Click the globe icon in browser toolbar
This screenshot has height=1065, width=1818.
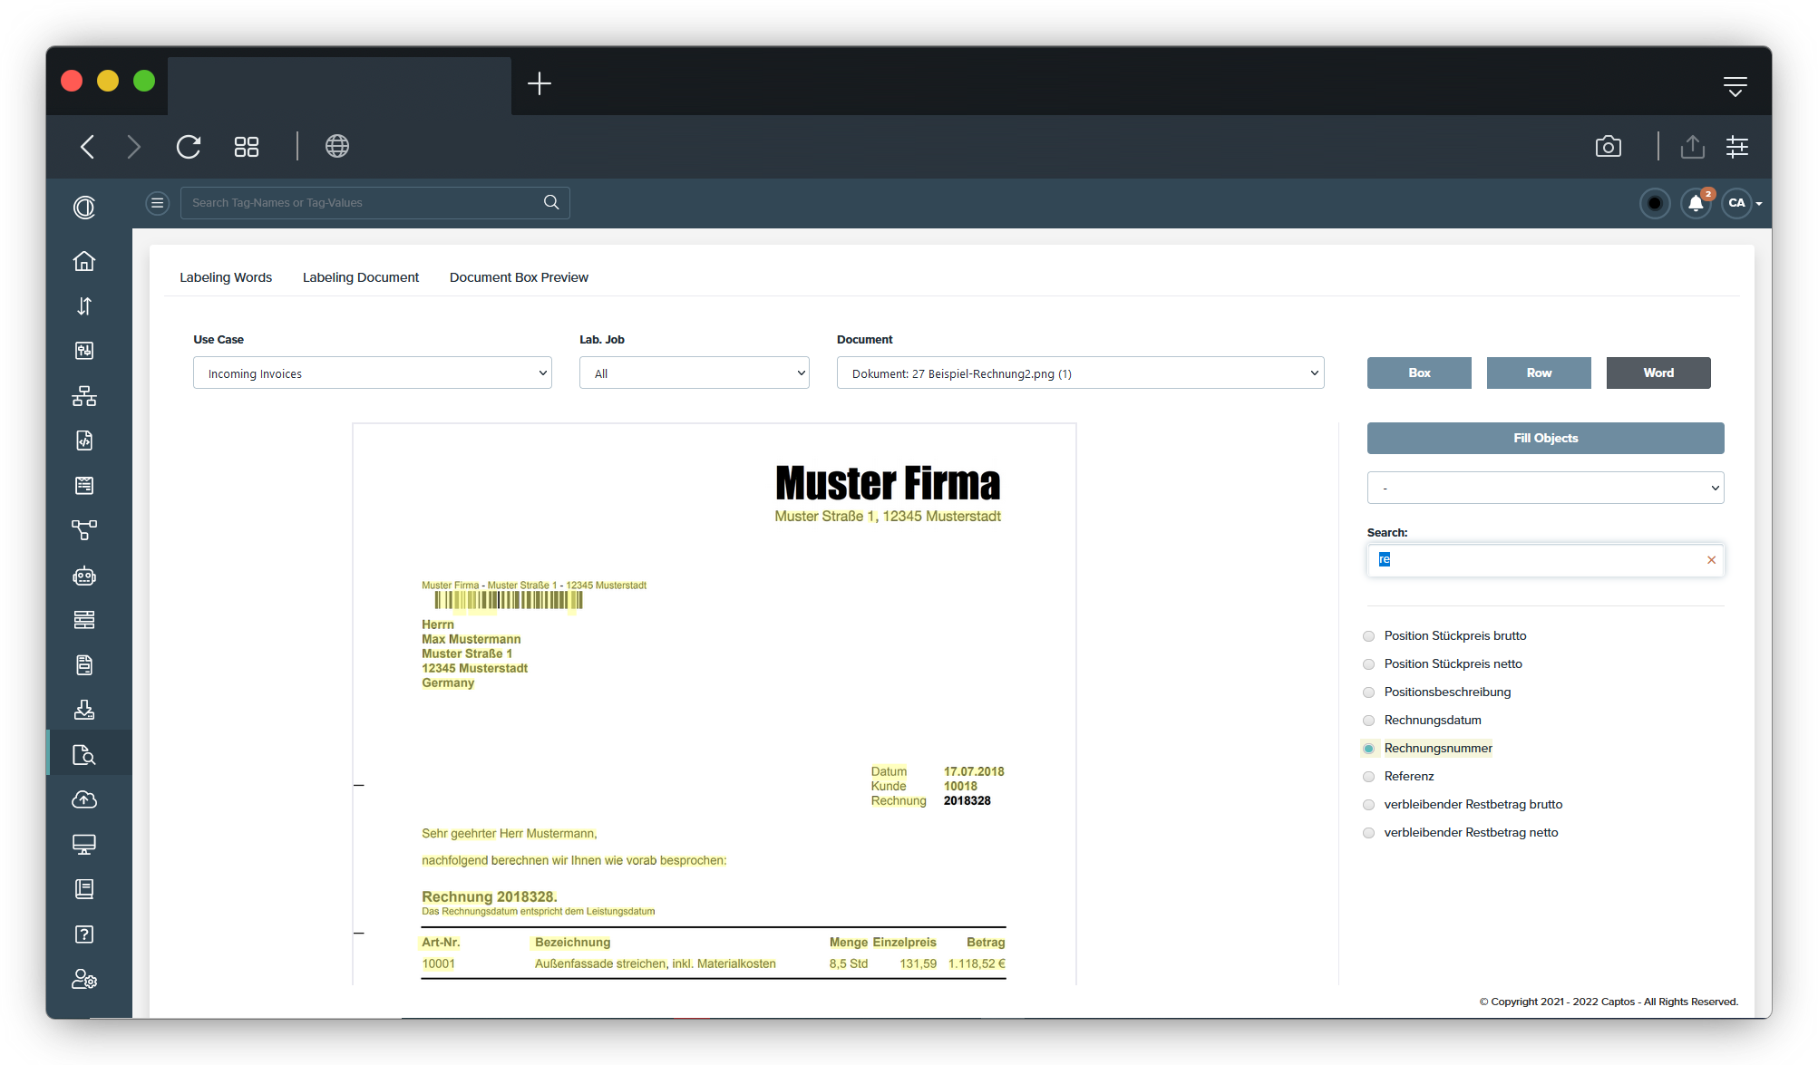pos(337,146)
